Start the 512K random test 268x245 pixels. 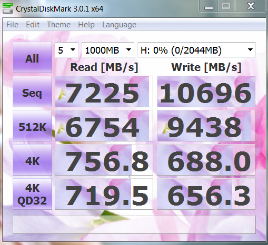point(32,126)
